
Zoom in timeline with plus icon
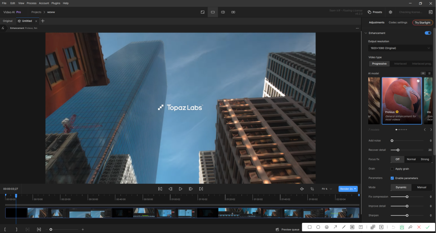point(83,230)
